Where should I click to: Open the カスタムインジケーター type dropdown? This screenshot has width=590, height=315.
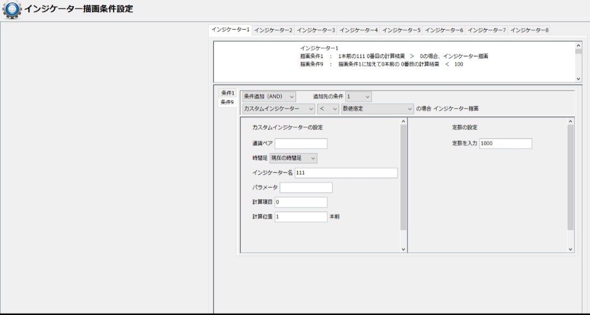279,109
